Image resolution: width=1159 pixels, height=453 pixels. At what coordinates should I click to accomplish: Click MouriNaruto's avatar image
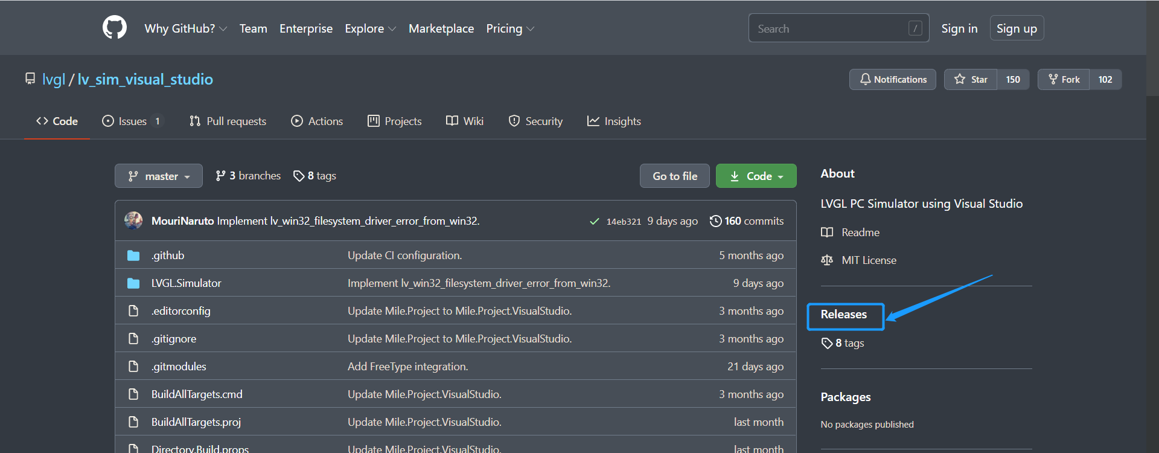coord(133,220)
